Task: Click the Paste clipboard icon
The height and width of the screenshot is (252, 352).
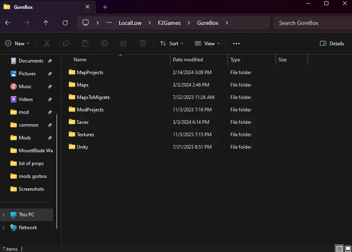Action: [x=85, y=43]
